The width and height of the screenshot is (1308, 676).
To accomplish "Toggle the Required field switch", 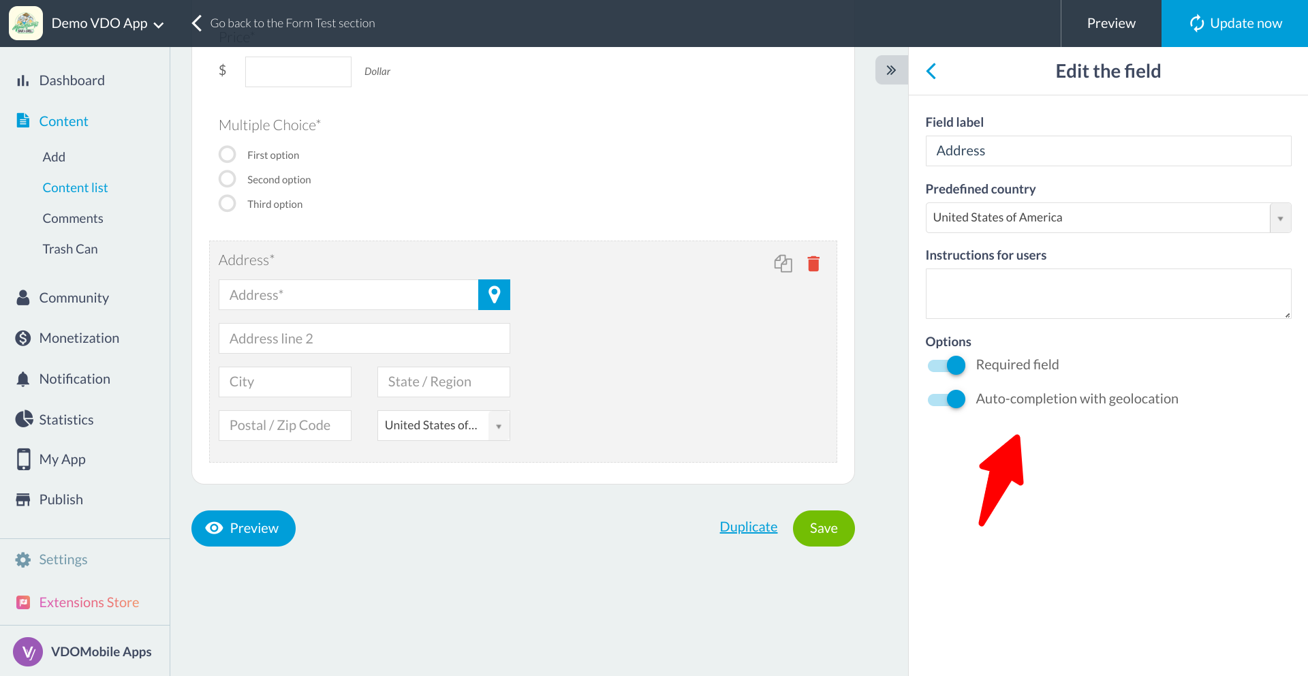I will [946, 365].
